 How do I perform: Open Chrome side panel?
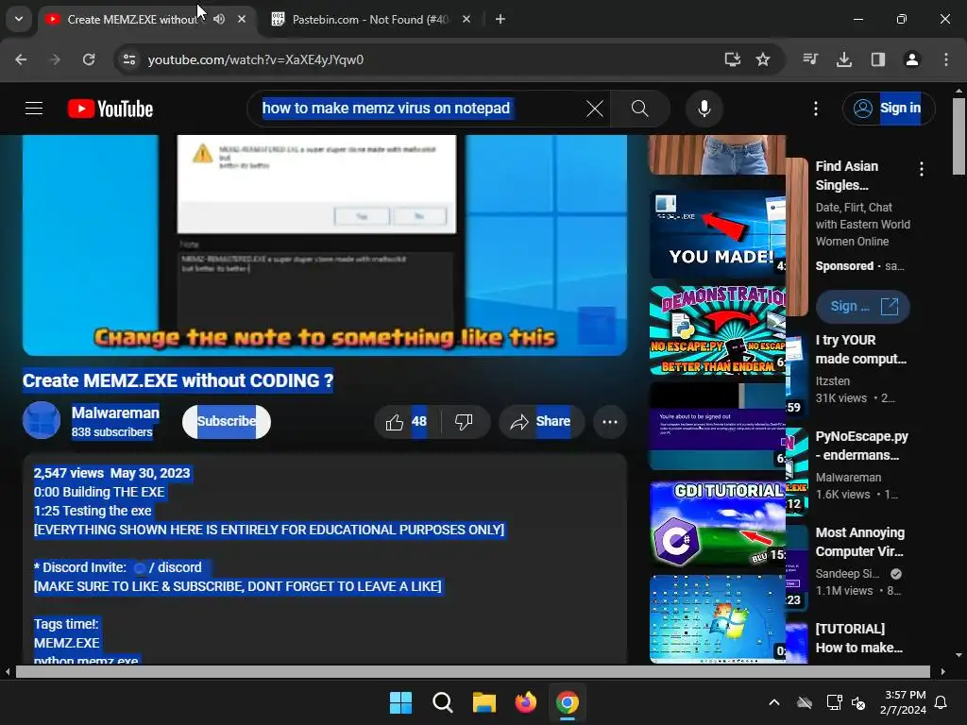(878, 59)
